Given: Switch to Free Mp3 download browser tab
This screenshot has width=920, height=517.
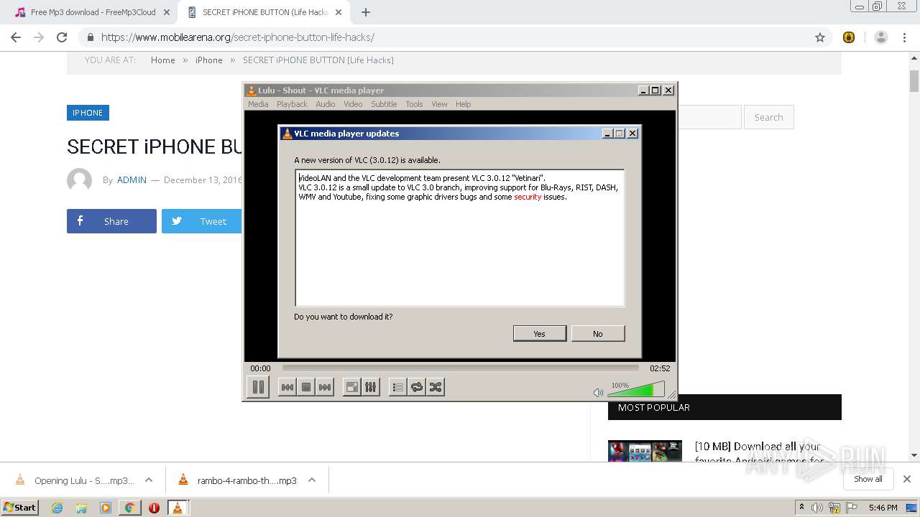Looking at the screenshot, I should click(93, 12).
